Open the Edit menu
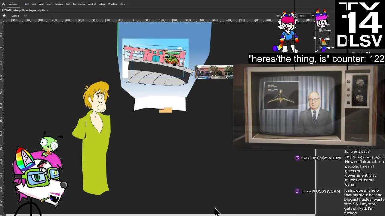The image size is (385, 216). point(34,4)
